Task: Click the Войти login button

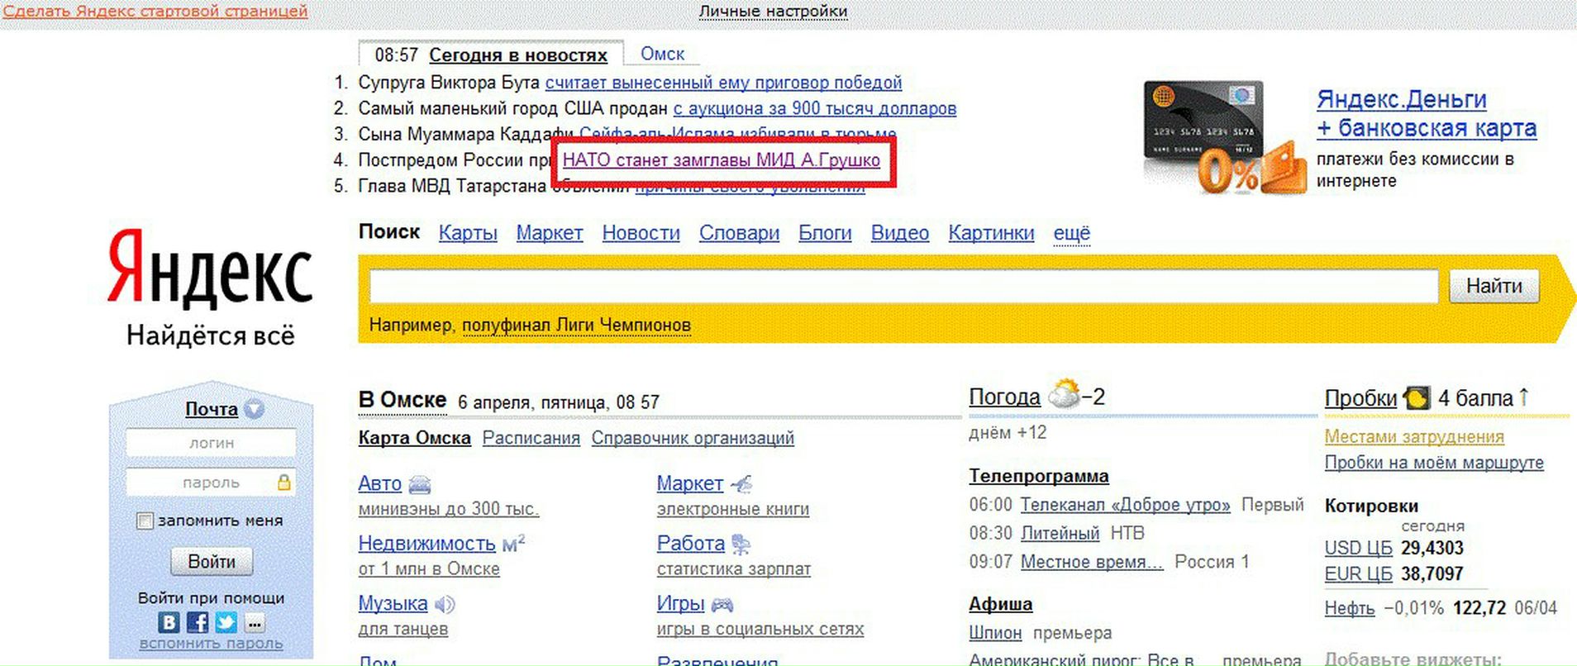Action: tap(212, 562)
